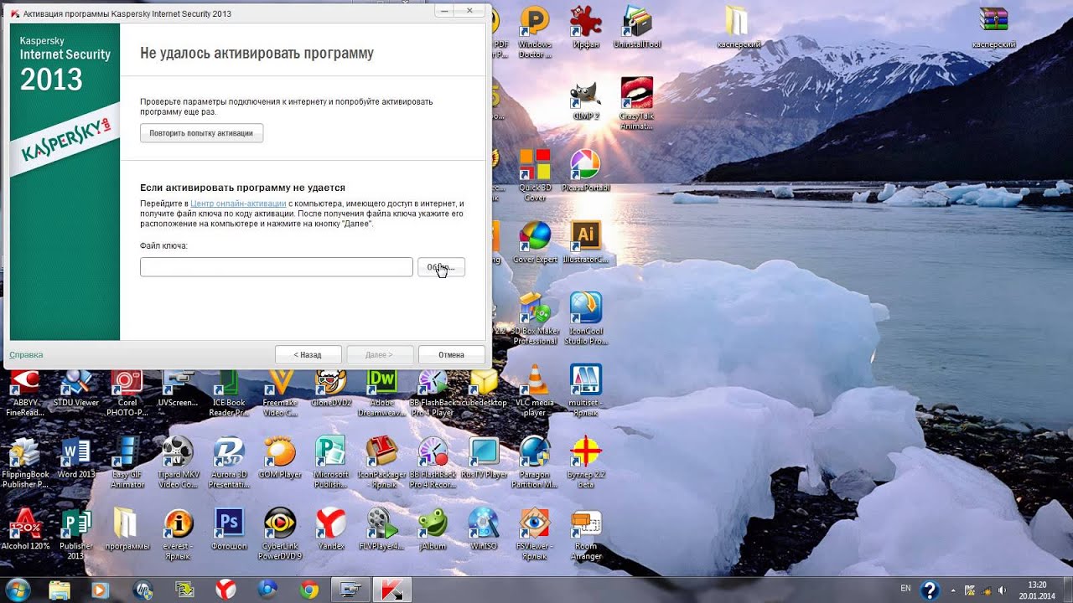Open Corel PHOTO-PAINT desktop shortcut
The image size is (1073, 603).
(127, 394)
